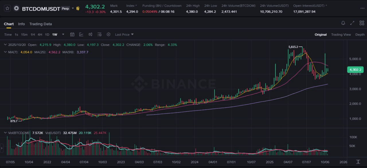Screen dimensions: 367x168
Task: Click the candlestick chart style icon
Action: [90, 34]
